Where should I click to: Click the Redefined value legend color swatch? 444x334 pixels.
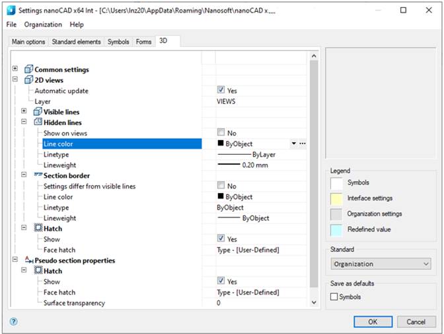tap(336, 229)
